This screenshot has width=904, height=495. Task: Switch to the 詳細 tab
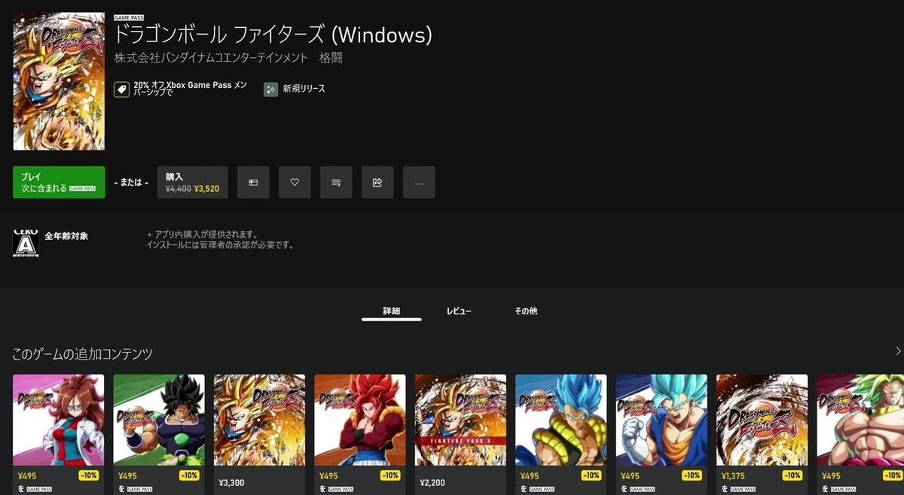click(x=391, y=311)
